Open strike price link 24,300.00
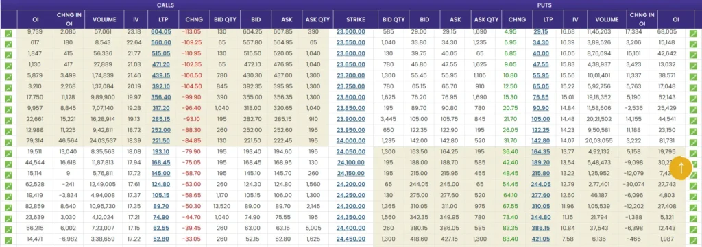 pyautogui.click(x=350, y=206)
